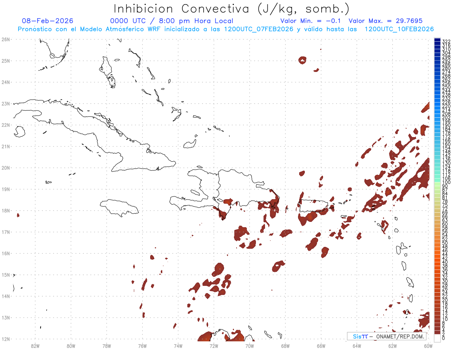Screen dimensions: 455x351
Task: Click the 'Valor Min. = -0.1' text
Action: [x=311, y=21]
